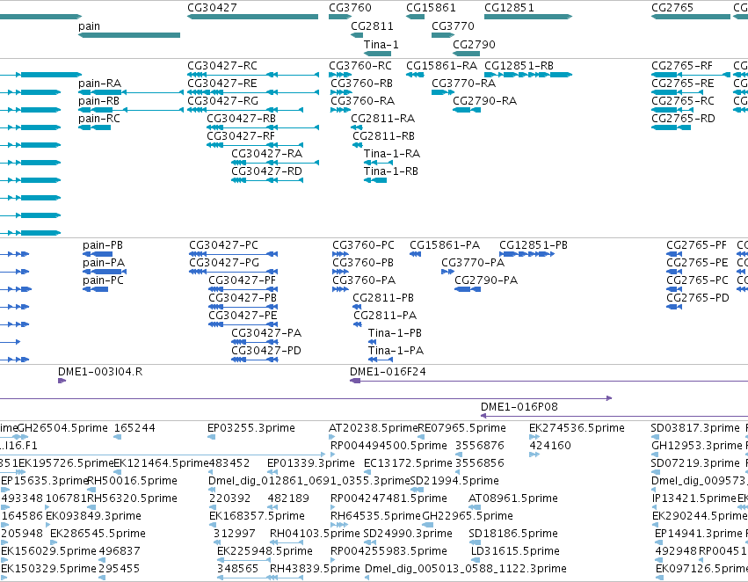This screenshot has height=582, width=748.
Task: Open protein CG30427-PF
Action: (243, 280)
